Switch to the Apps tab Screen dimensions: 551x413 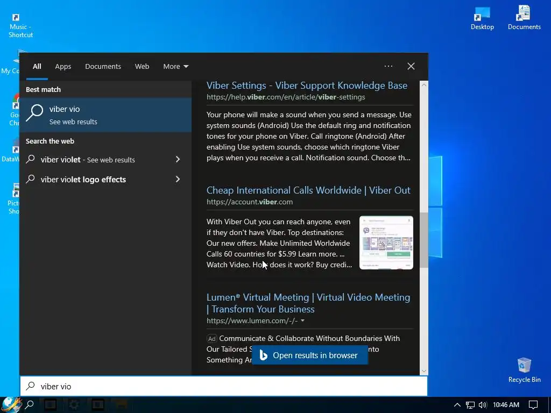(x=63, y=66)
